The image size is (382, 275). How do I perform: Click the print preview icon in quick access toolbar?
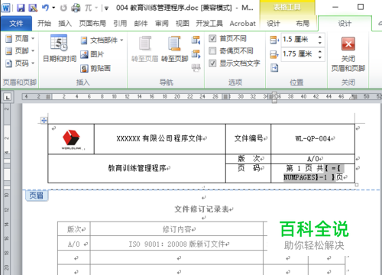[x=76, y=8]
